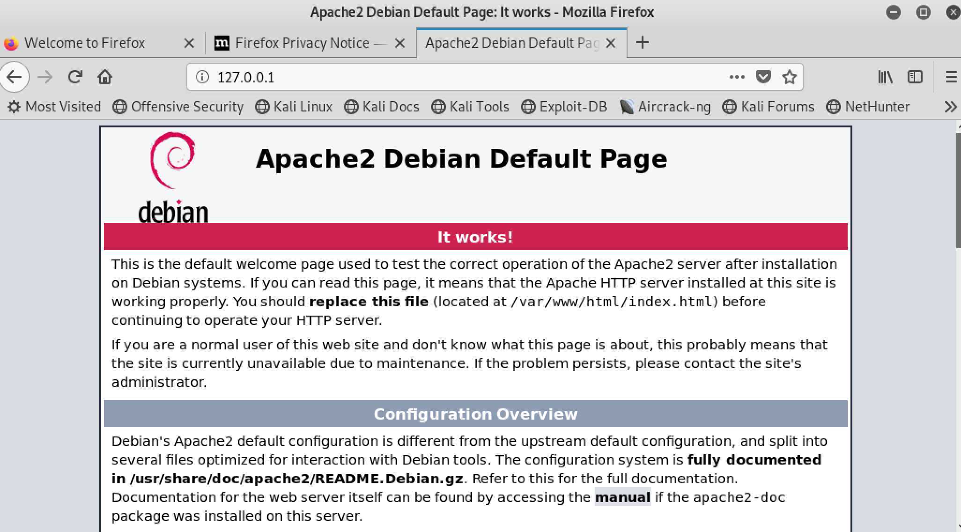Maximize the Firefox window
This screenshot has height=532, width=961.
tap(924, 12)
